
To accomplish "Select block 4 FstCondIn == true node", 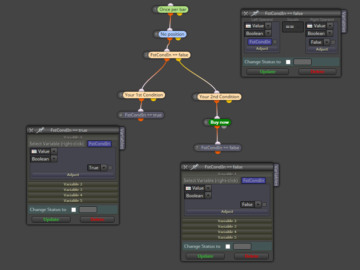I will click(x=143, y=115).
